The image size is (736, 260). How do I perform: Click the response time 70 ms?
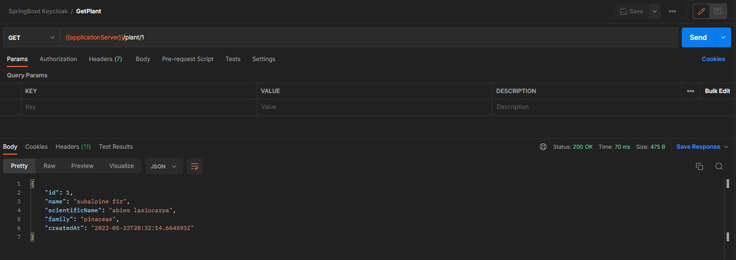[x=622, y=147]
